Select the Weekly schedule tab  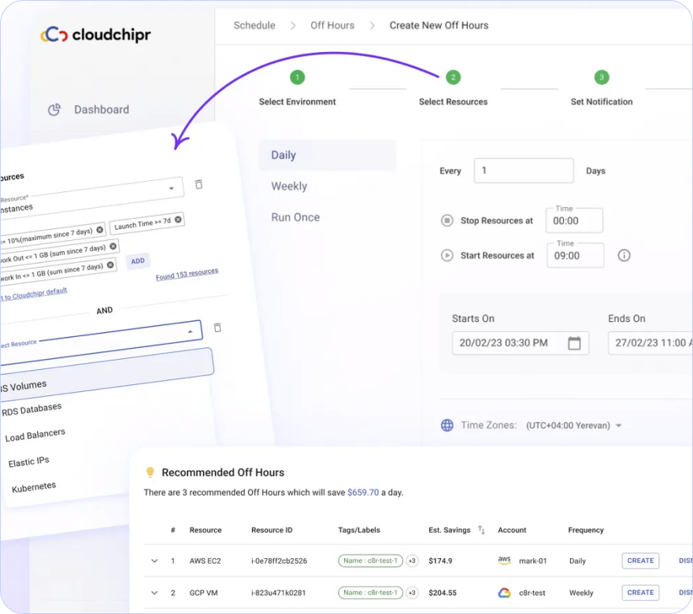[289, 187]
